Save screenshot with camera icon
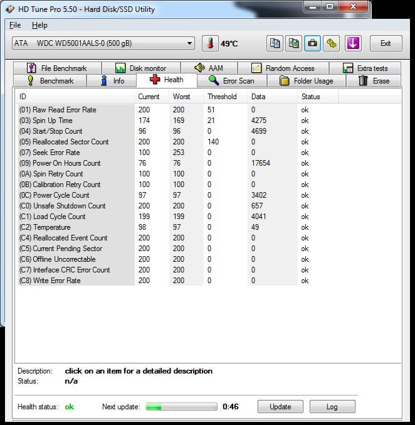415x425 pixels. (x=312, y=43)
